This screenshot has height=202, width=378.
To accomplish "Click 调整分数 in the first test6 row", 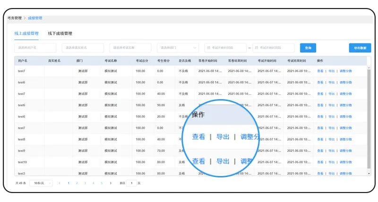I will [x=345, y=82].
